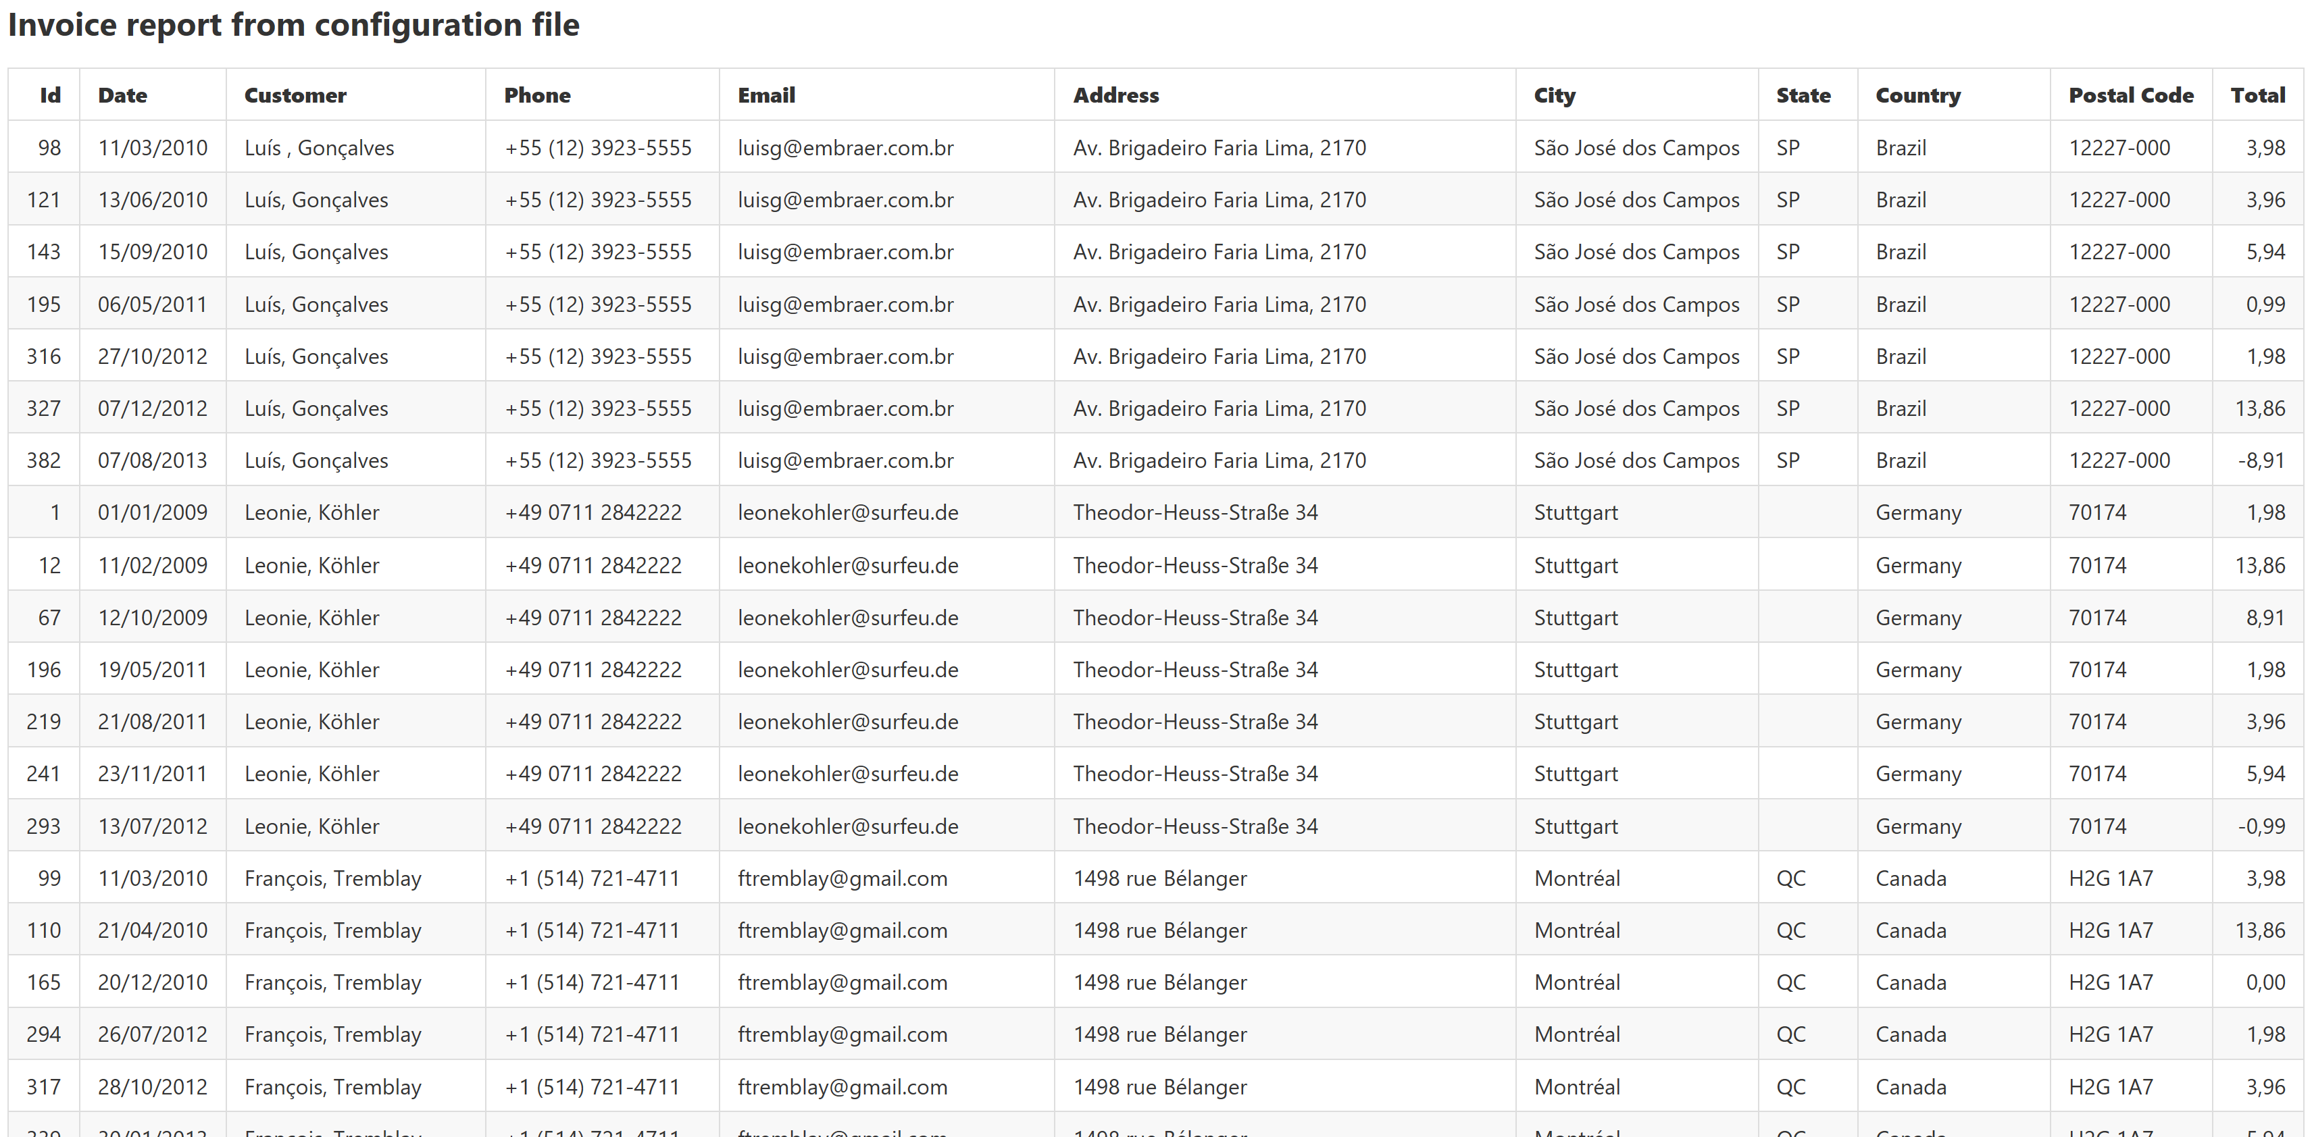The width and height of the screenshot is (2312, 1137).
Task: Click the 0,00 total cell
Action: pos(2265,982)
